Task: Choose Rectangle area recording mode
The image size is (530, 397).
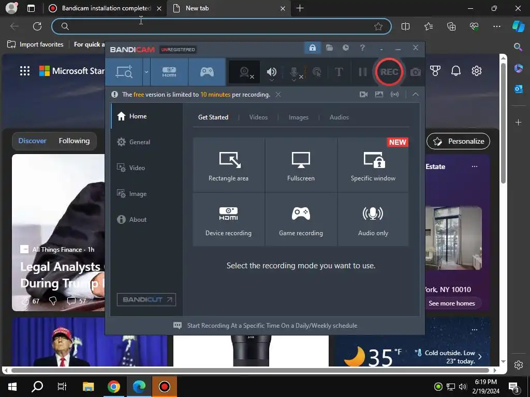Action: [228, 165]
